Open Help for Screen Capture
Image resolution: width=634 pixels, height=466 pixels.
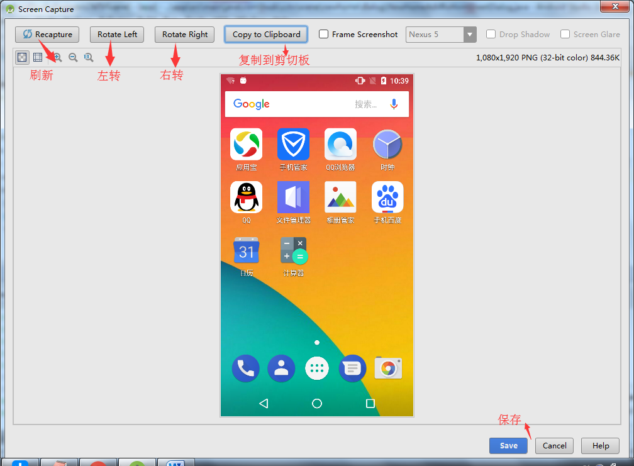[x=601, y=445]
